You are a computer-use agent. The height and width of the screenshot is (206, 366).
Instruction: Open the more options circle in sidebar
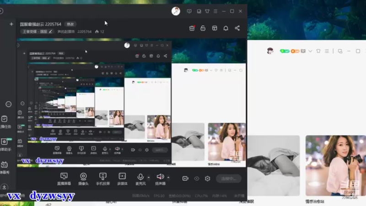pos(8,104)
